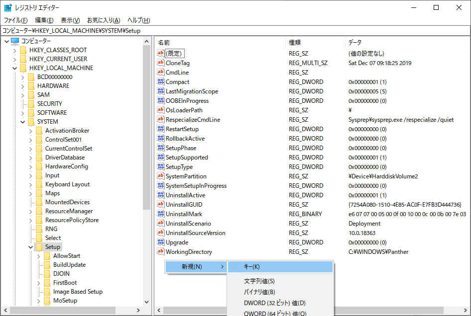Viewport: 471px width, 316px height.
Task: Expand the HKEY_CLASSES_ROOT tree node
Action: 15,50
